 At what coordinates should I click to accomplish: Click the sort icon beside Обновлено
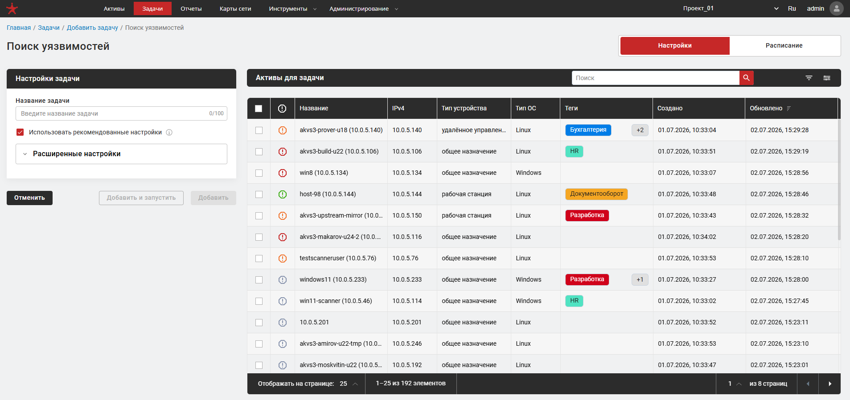coord(789,109)
